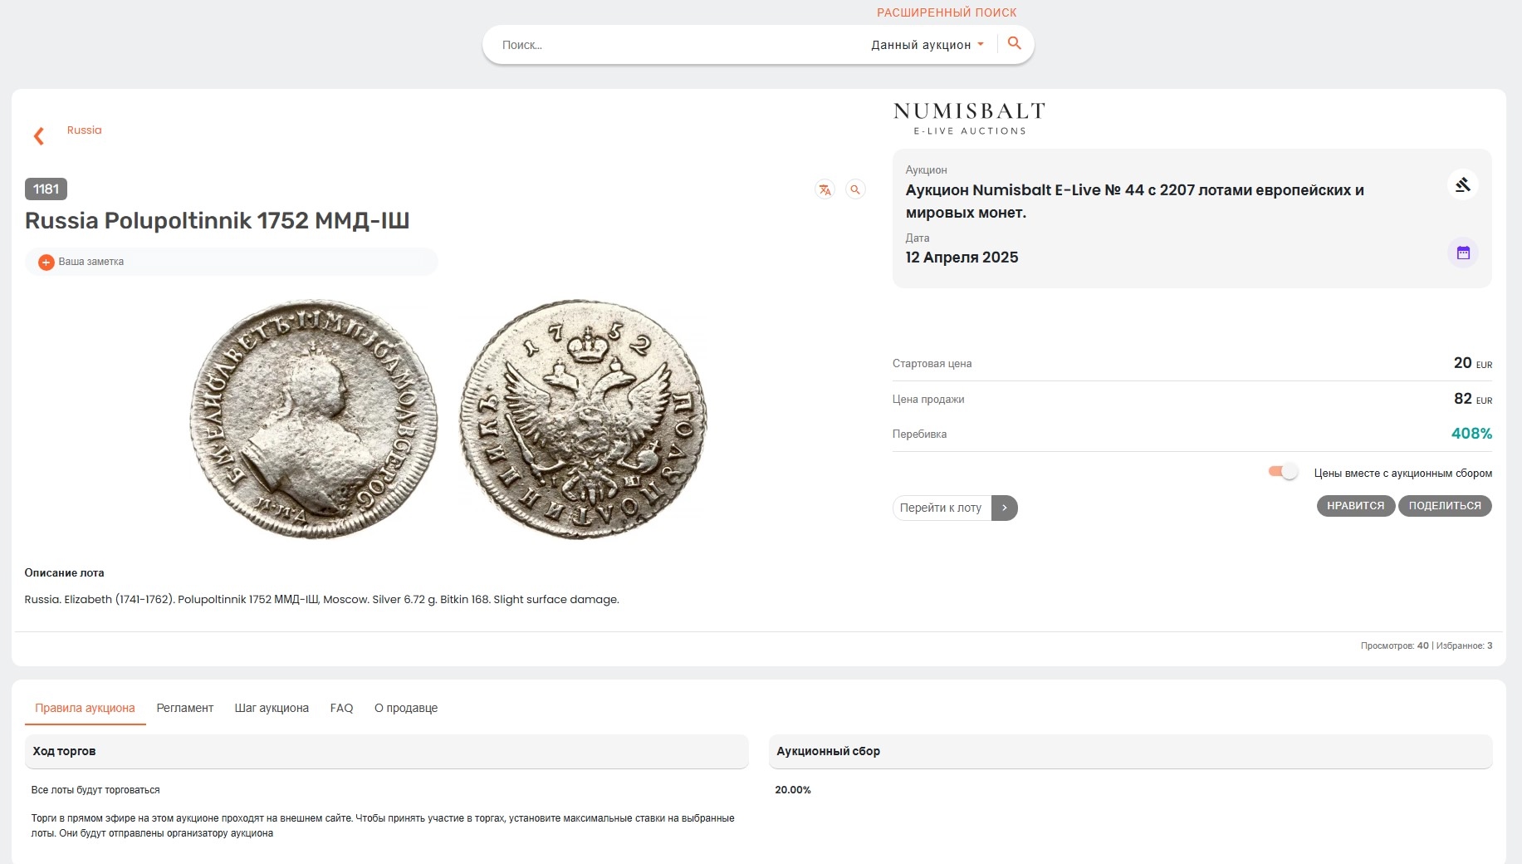Expand the Ход торгов section header
Screen dimensions: 1522x864
[x=386, y=751]
